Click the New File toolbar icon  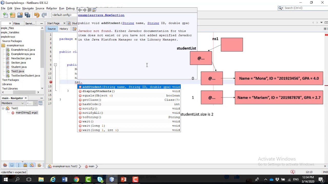[5, 15]
